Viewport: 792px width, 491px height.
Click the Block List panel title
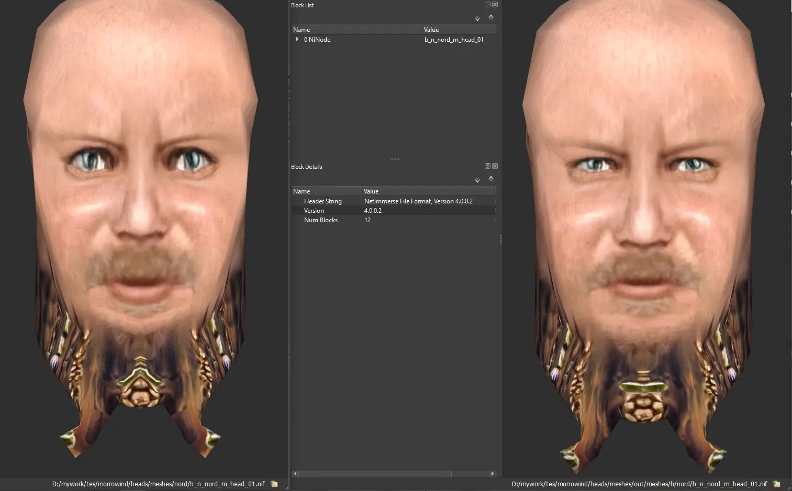(x=303, y=5)
